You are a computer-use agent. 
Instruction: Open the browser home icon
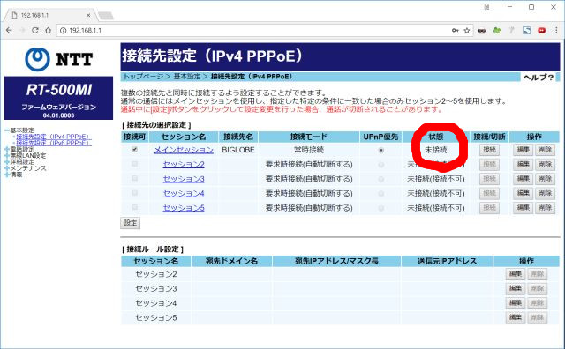(48, 31)
